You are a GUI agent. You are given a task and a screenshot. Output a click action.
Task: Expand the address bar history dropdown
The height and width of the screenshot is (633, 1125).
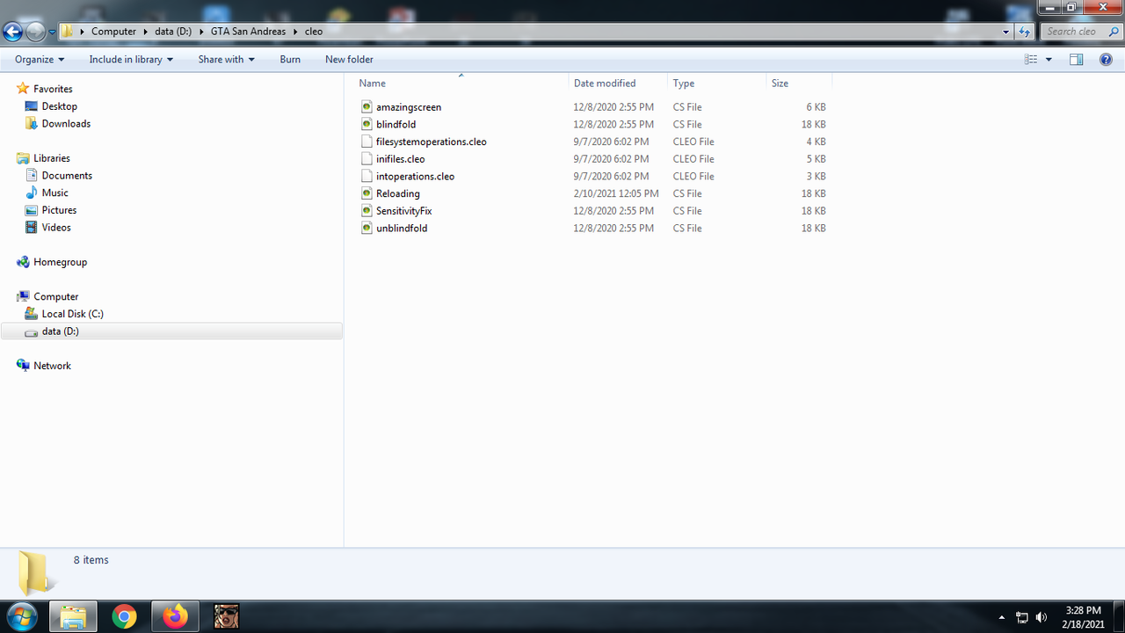[x=1006, y=32]
